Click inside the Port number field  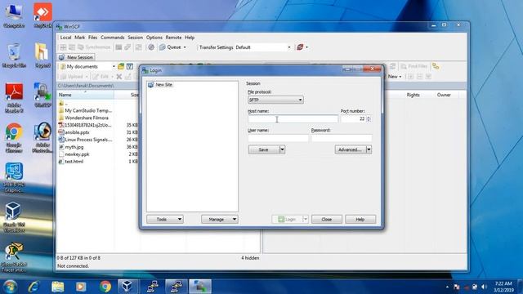(x=353, y=119)
